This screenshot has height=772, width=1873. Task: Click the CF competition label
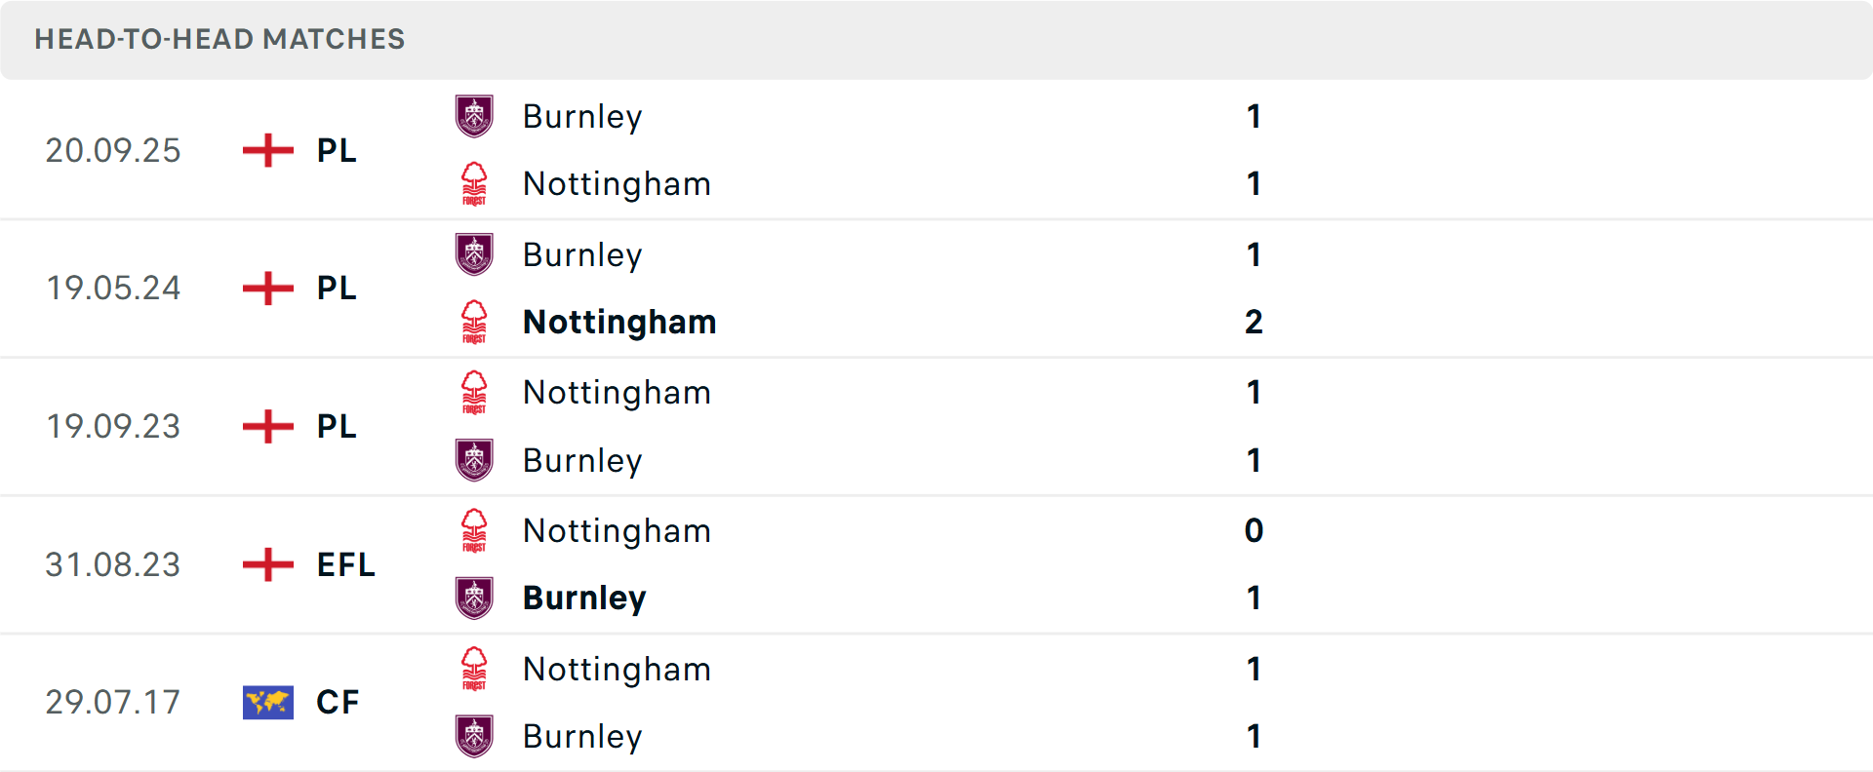338,702
